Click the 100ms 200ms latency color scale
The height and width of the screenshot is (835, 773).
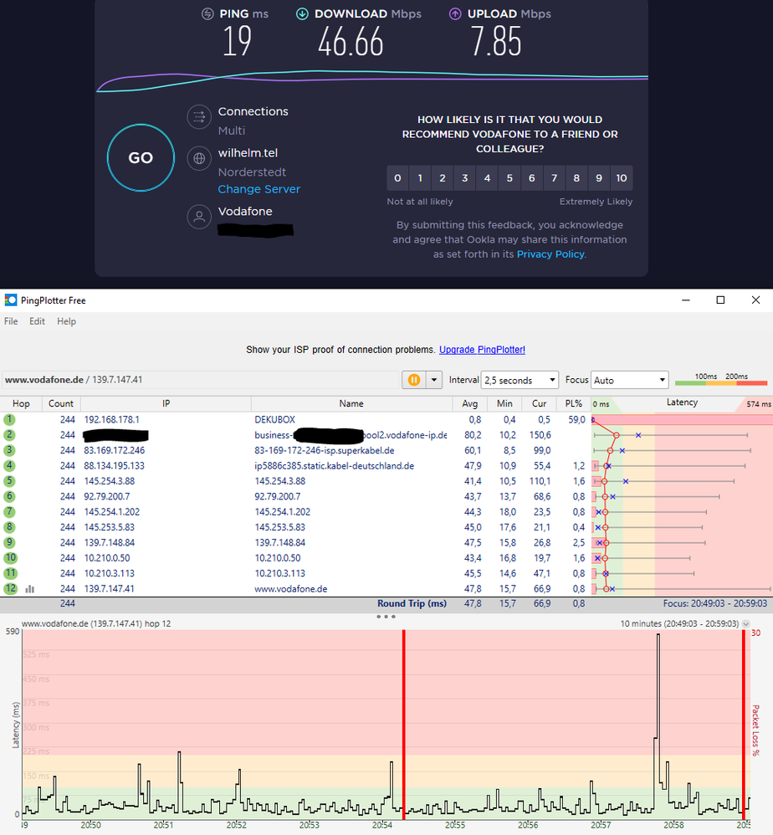pyautogui.click(x=721, y=380)
